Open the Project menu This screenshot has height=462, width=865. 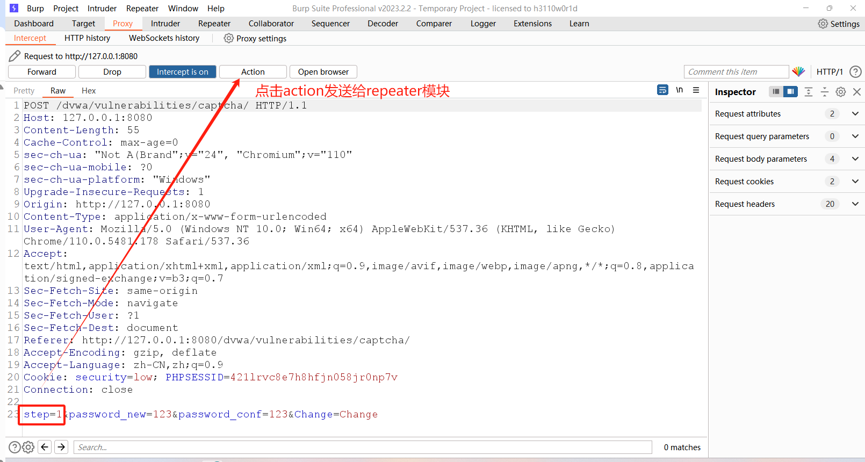point(66,9)
